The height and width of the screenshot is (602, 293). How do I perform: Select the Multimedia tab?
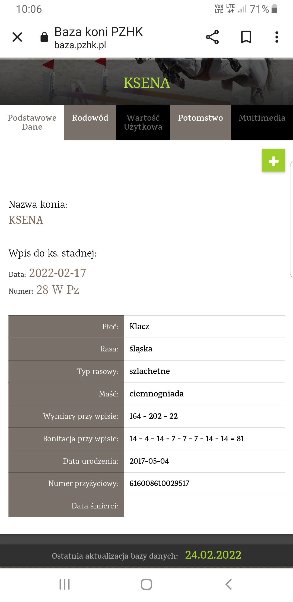click(262, 118)
